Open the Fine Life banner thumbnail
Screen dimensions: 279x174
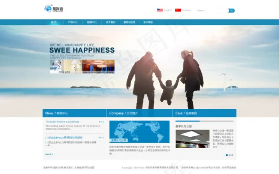[63, 66]
